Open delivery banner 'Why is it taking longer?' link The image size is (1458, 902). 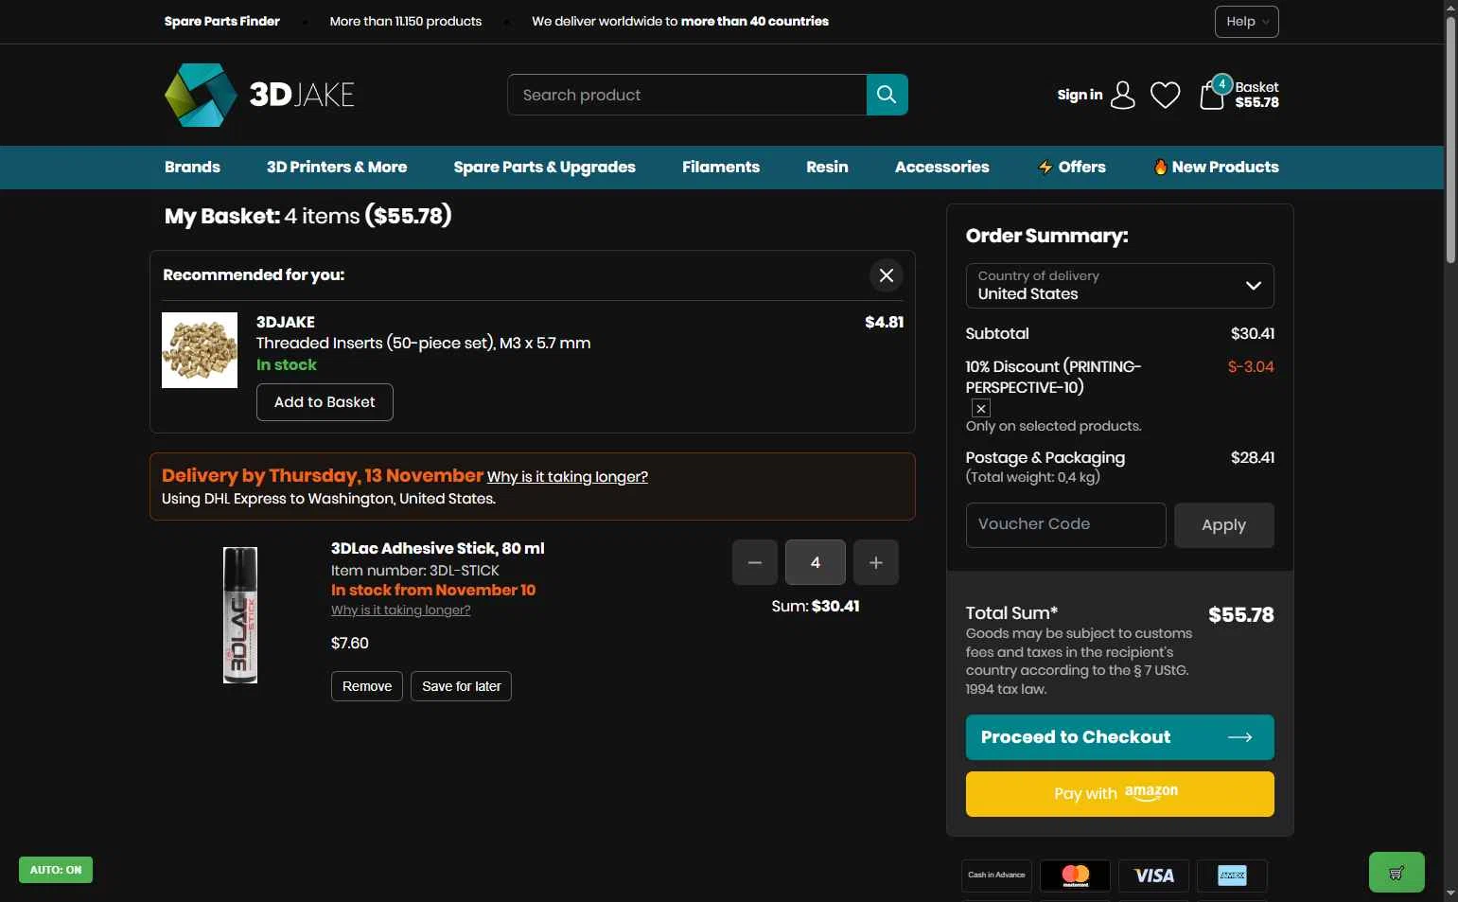pos(568,477)
